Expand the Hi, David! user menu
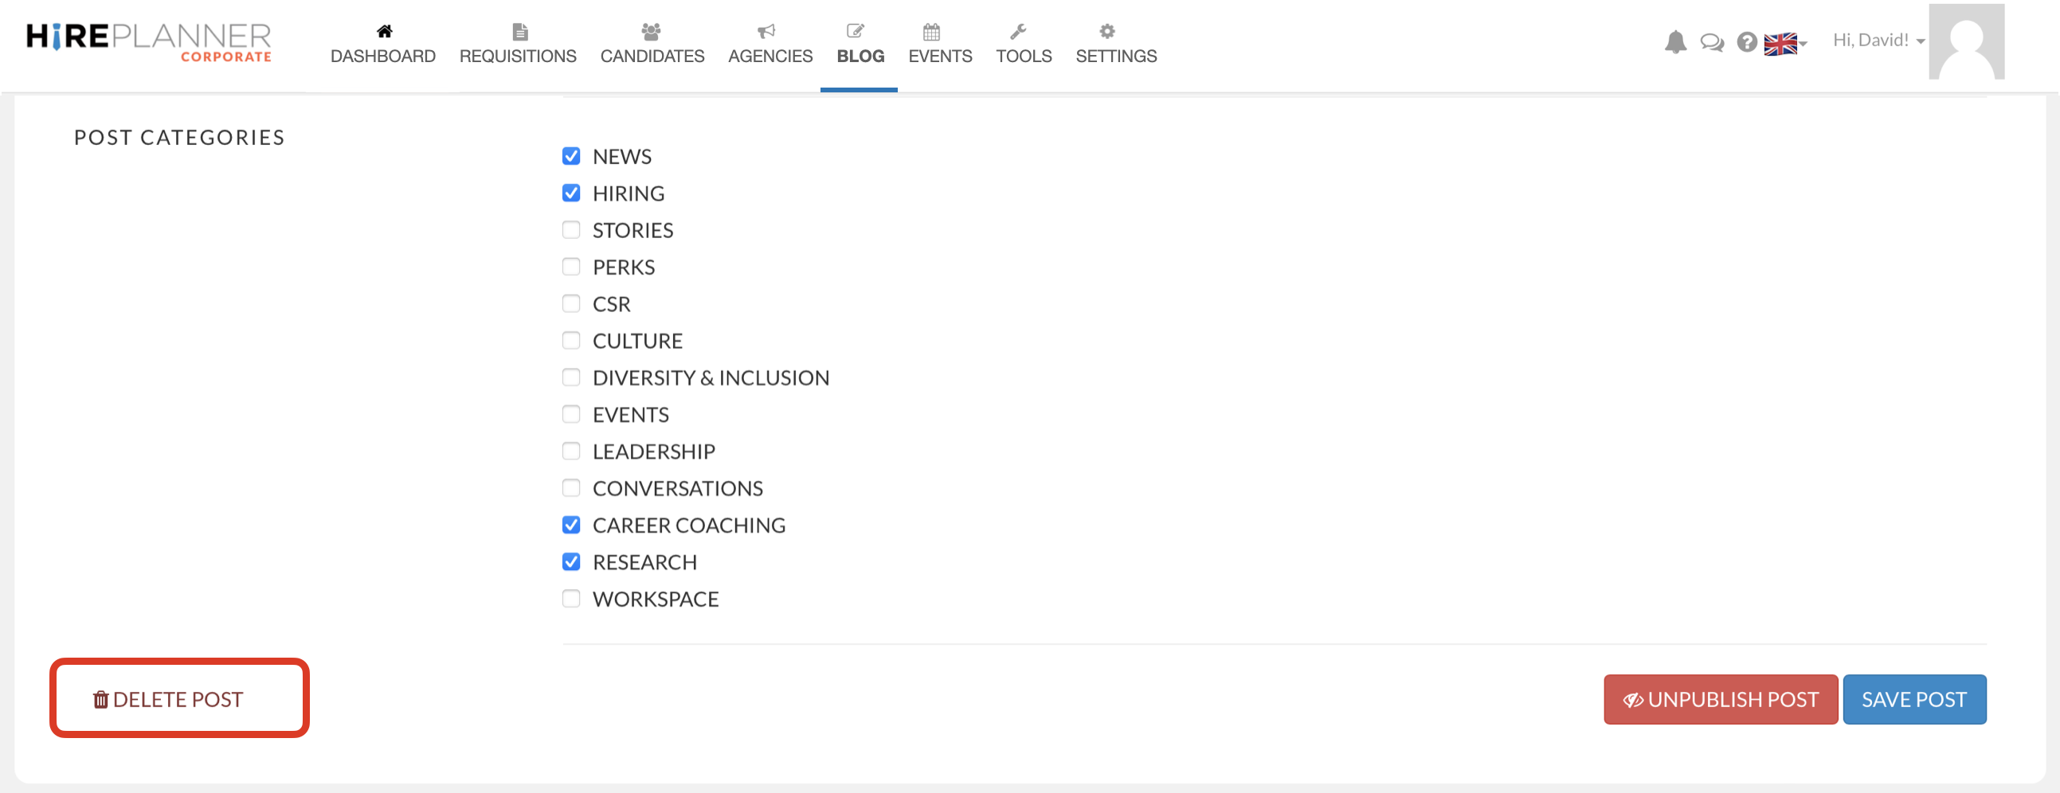This screenshot has width=2060, height=793. (x=1878, y=41)
